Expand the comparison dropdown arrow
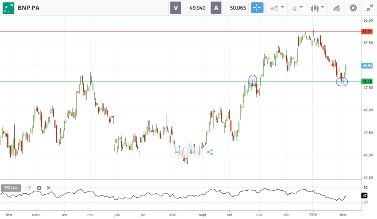Viewport: 377px width, 219px height. pyautogui.click(x=282, y=7)
